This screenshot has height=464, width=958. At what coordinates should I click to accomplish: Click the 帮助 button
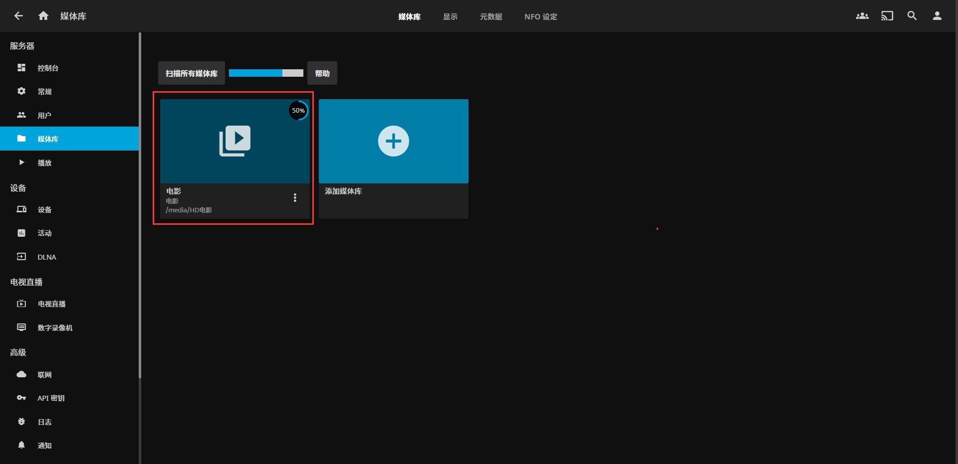tap(322, 73)
